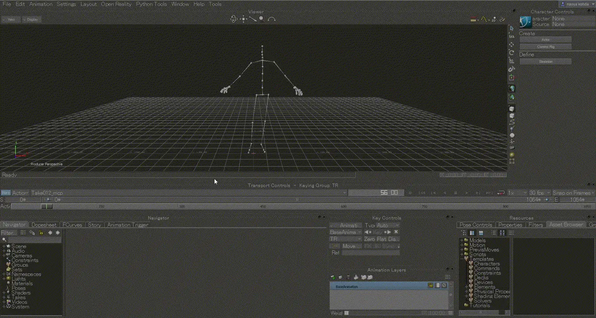Click the Translate move tool icon
This screenshot has width=596, height=318.
[x=512, y=45]
